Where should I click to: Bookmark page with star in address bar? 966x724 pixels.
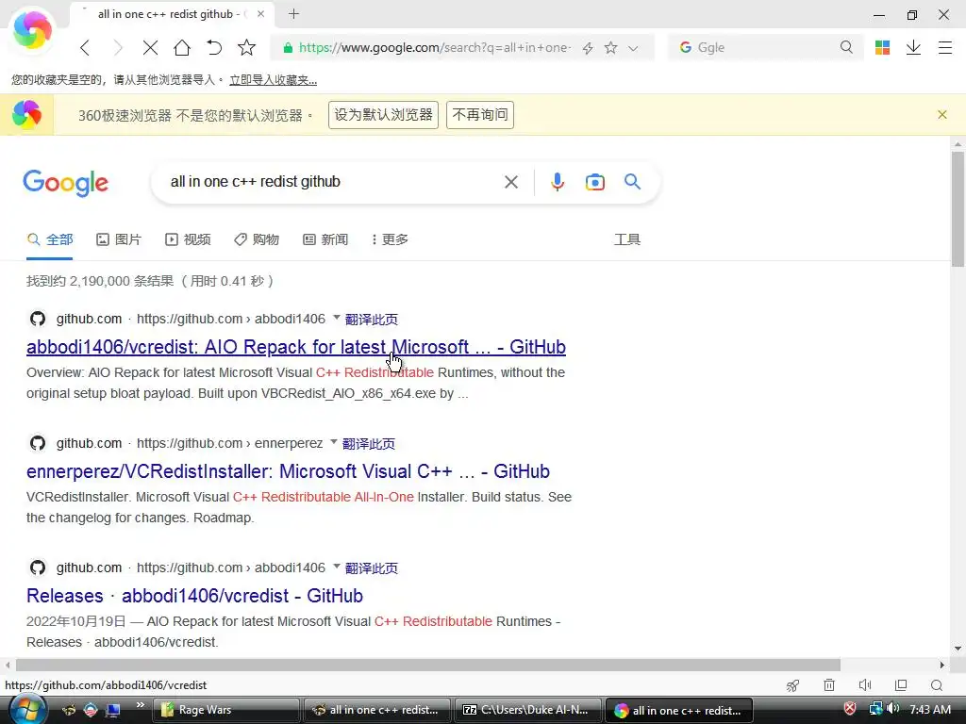610,47
